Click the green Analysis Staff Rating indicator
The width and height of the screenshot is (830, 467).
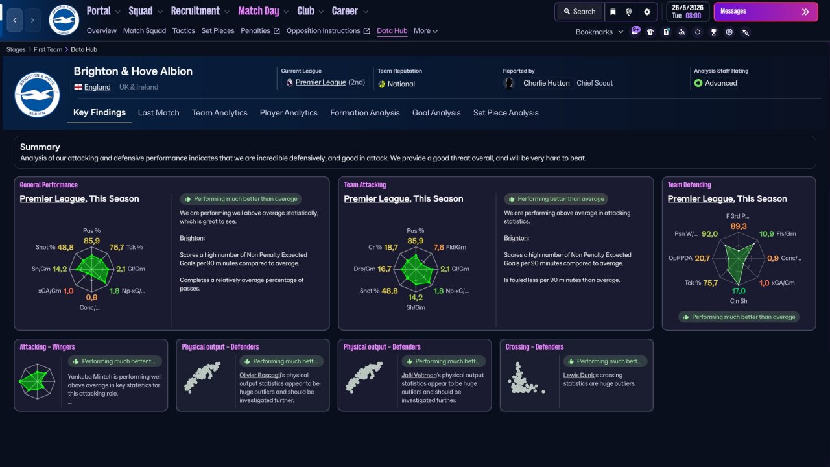[x=698, y=83]
